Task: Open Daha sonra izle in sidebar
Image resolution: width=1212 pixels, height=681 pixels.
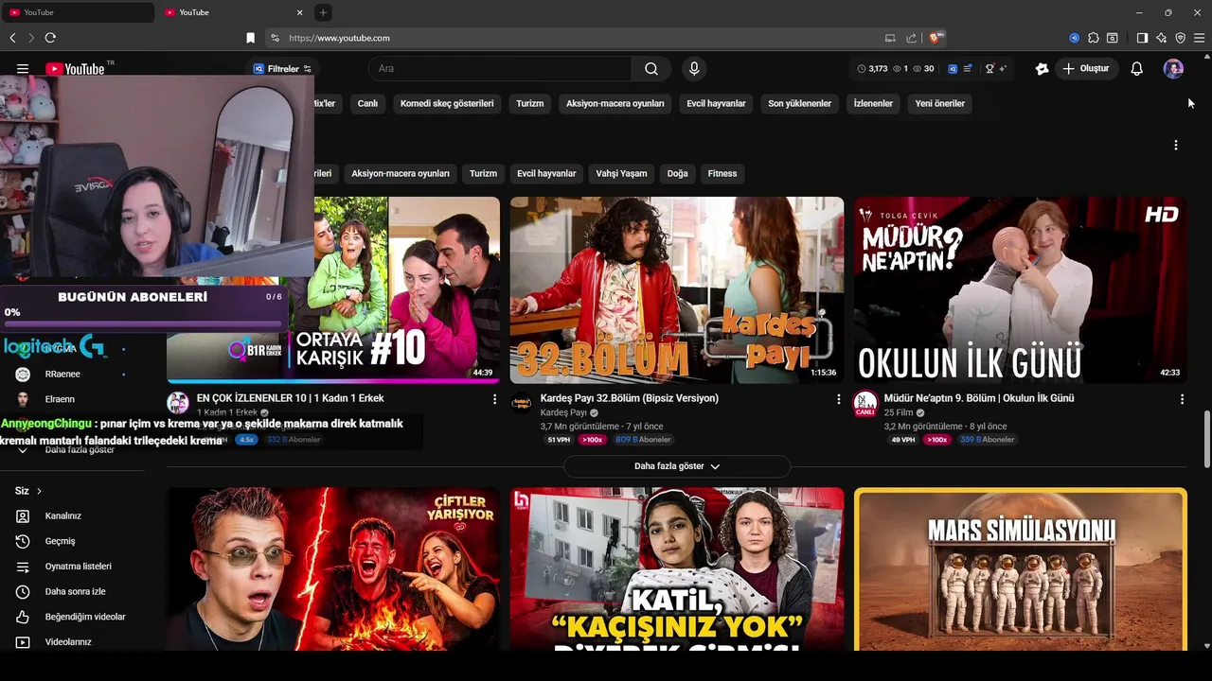Action: tap(73, 591)
